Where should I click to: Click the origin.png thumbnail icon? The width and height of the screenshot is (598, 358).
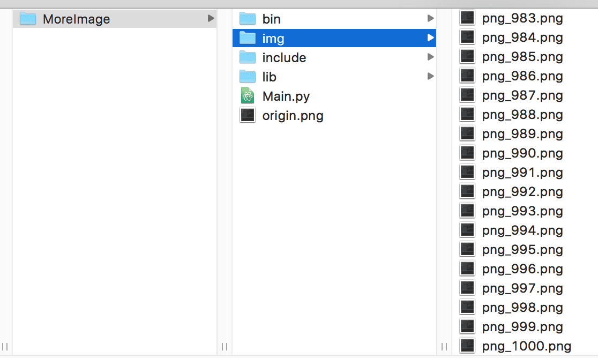click(x=248, y=115)
